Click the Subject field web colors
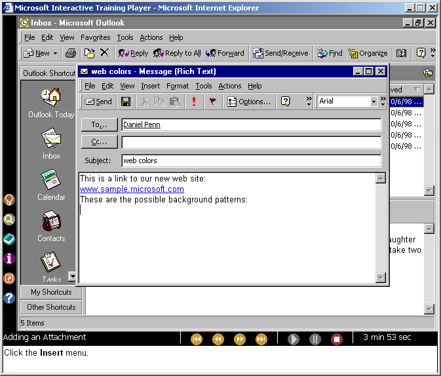441x376 pixels. [x=252, y=160]
